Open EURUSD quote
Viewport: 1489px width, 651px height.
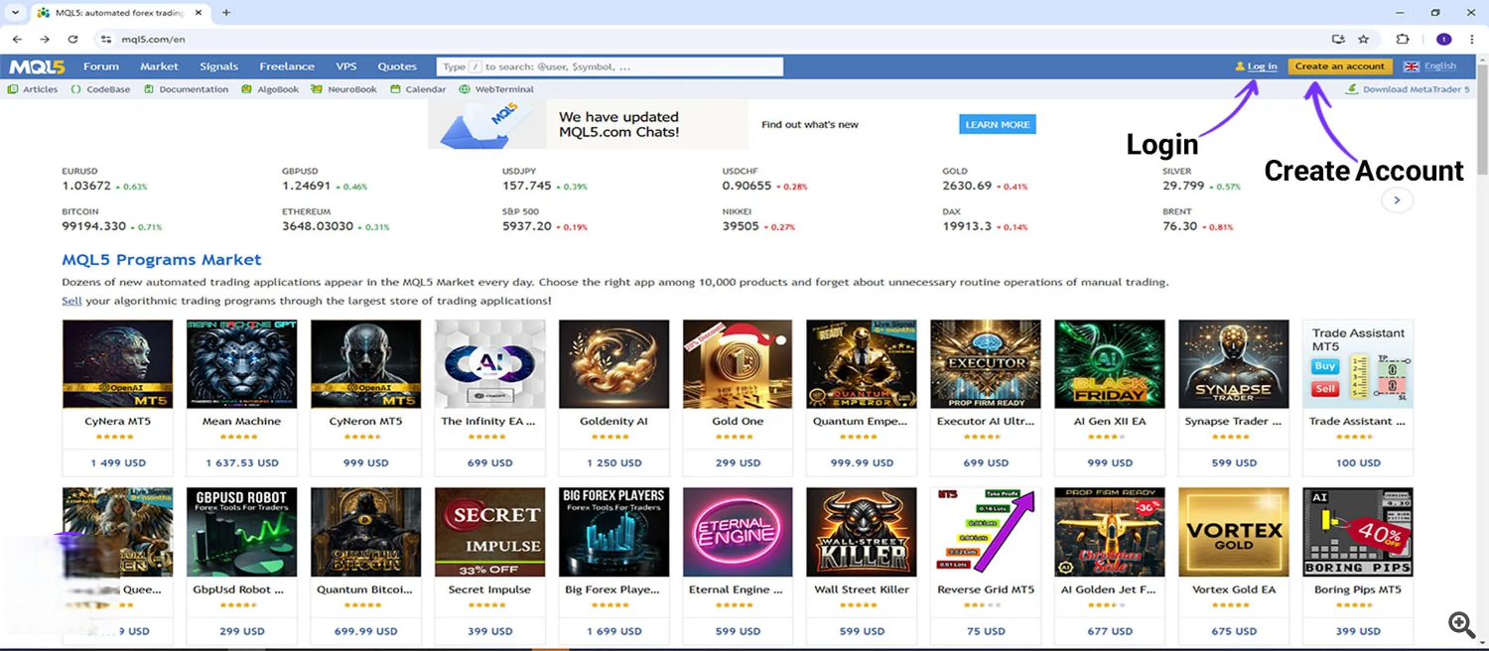click(x=104, y=179)
